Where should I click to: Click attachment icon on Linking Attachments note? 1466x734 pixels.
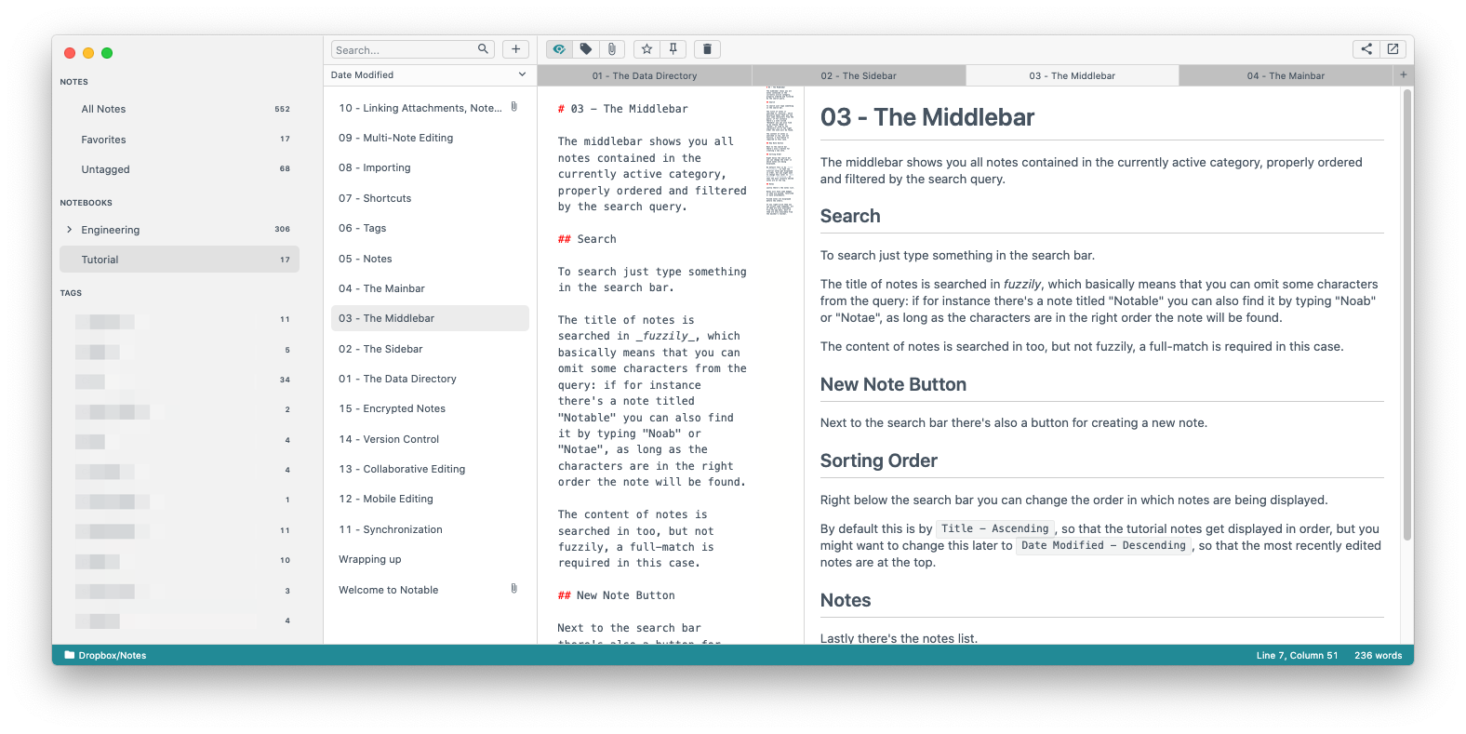[514, 107]
